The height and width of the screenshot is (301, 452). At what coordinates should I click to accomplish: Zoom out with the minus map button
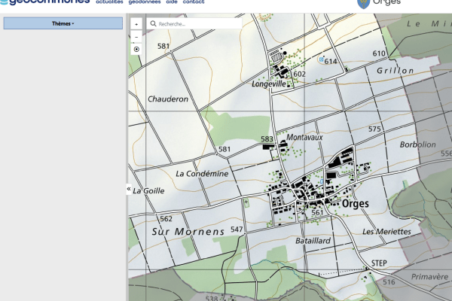[136, 37]
